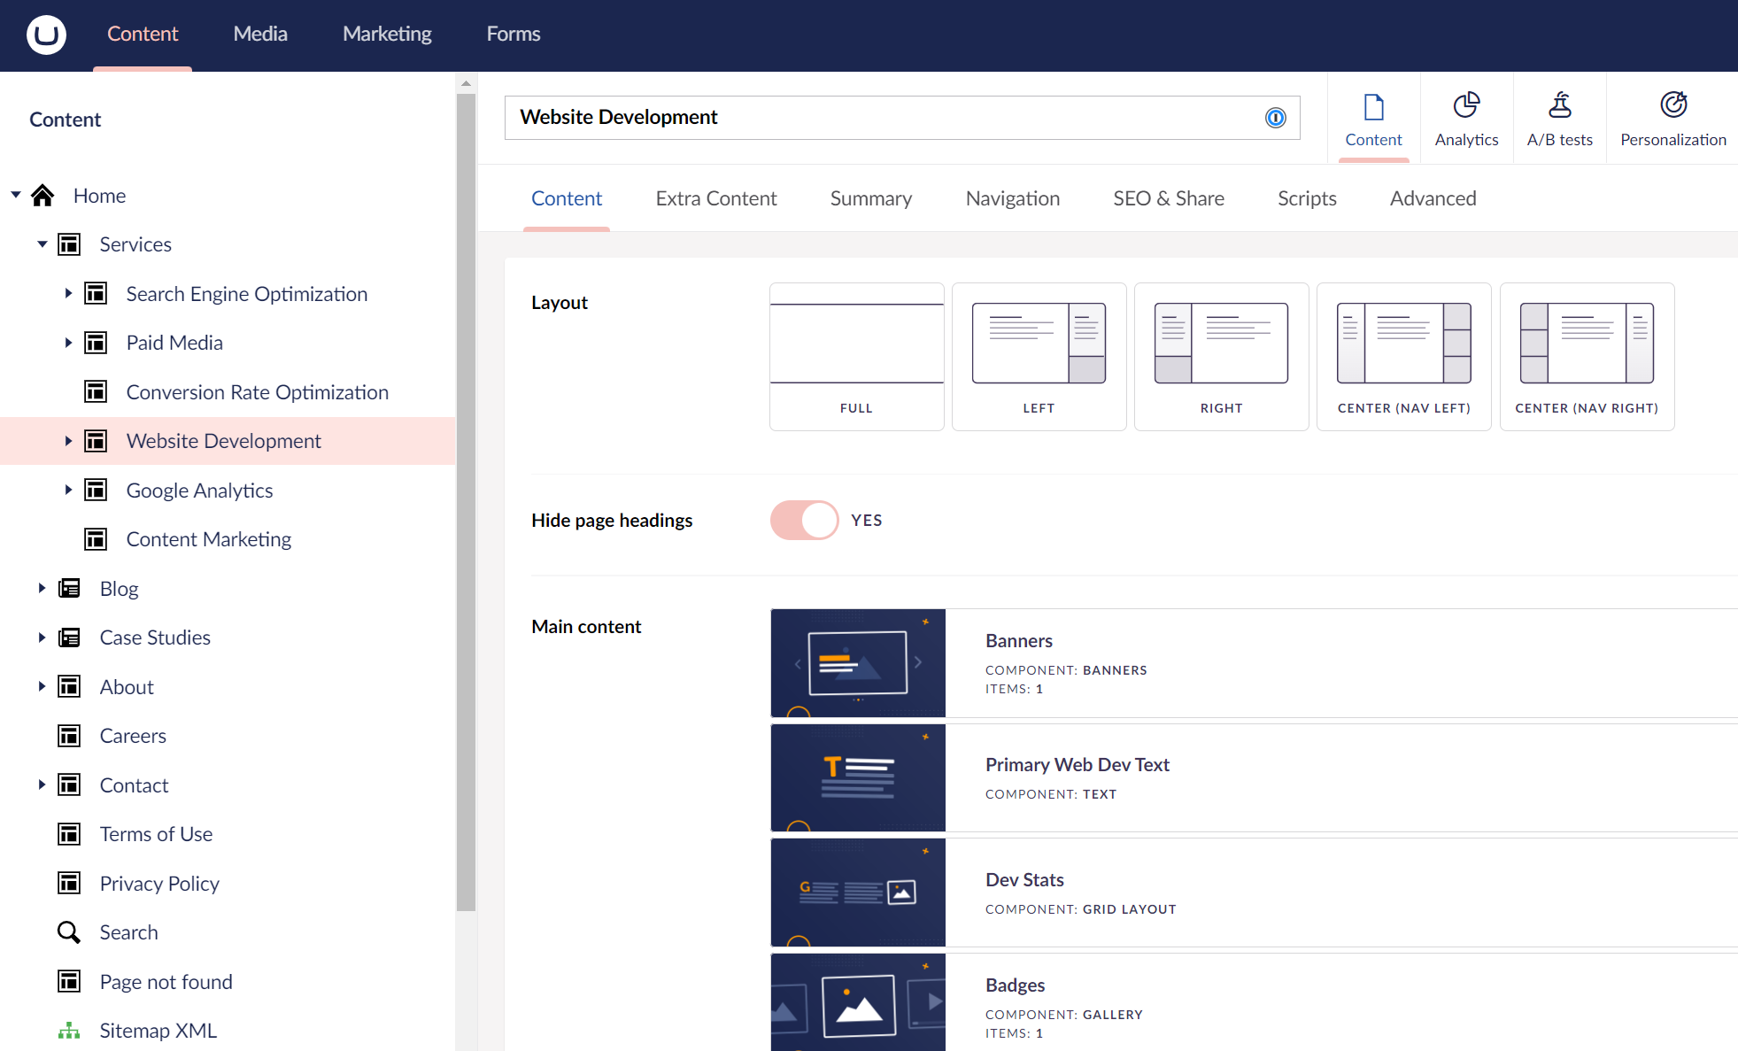Choose CENTER (NAV RIGHT) layout option

[1586, 357]
